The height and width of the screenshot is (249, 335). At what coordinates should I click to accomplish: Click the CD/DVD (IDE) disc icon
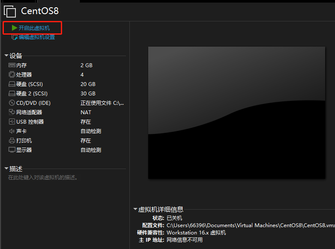pyautogui.click(x=12, y=103)
